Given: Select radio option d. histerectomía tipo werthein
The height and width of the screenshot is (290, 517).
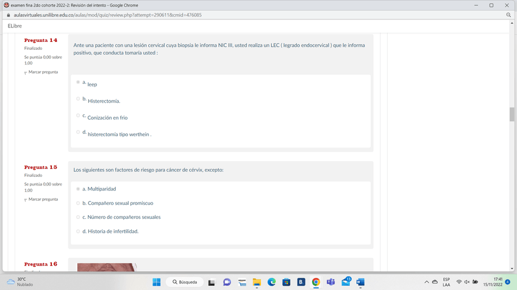Looking at the screenshot, I should pos(78,132).
